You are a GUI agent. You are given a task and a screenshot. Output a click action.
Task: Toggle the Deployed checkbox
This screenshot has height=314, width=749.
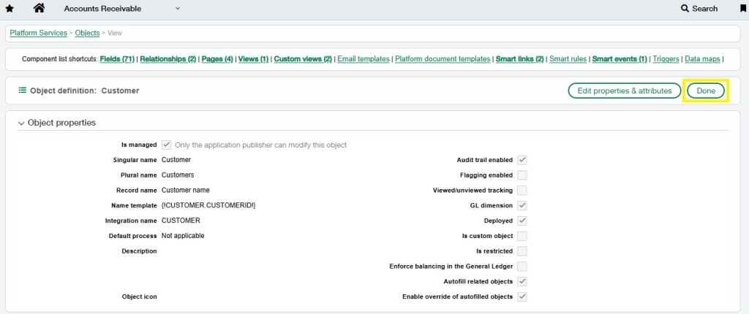[x=522, y=221]
